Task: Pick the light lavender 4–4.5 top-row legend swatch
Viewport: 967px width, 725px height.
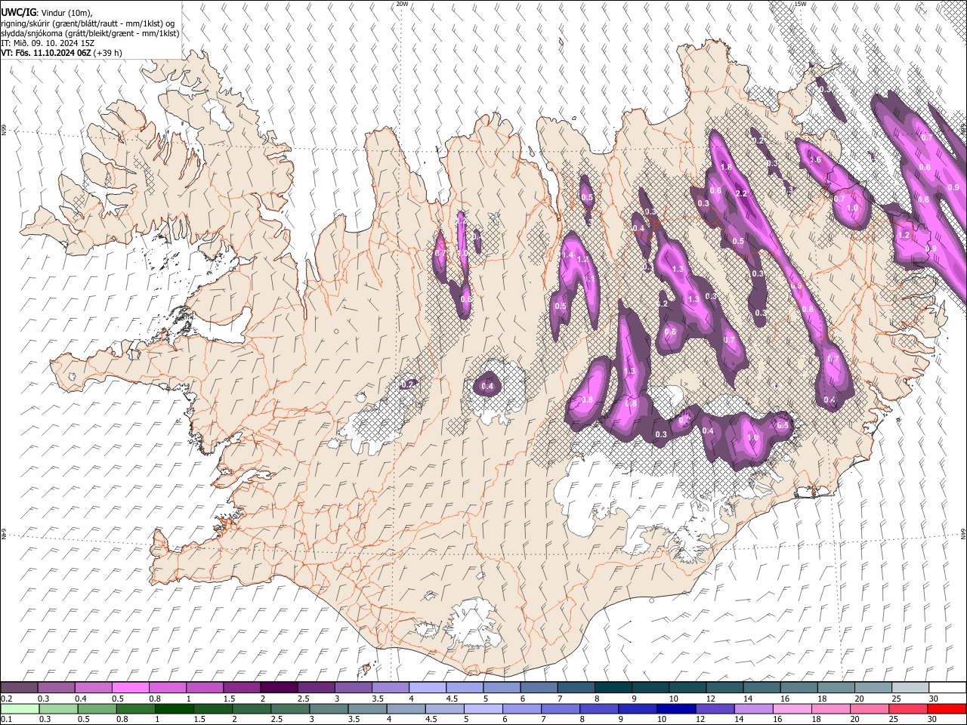Action: [427, 688]
